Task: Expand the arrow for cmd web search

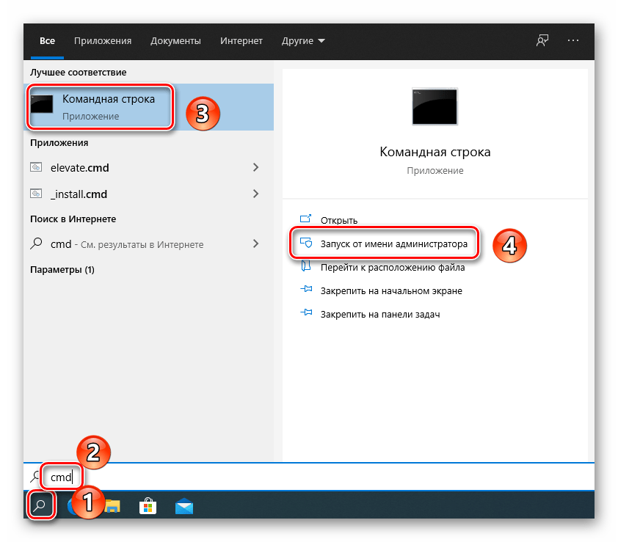Action: click(x=255, y=244)
